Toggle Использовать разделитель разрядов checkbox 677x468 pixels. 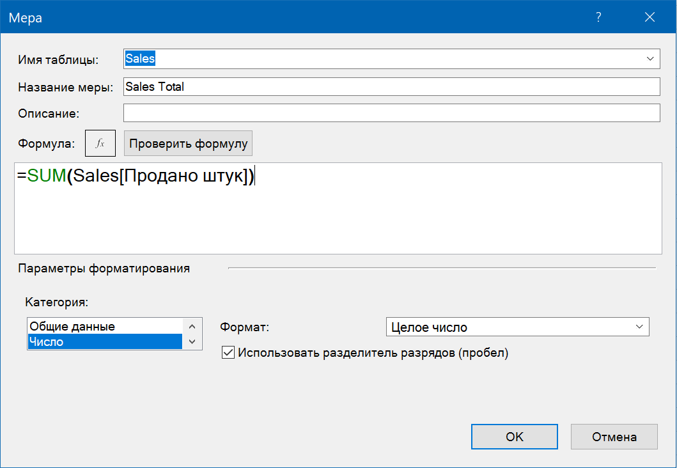(x=228, y=353)
